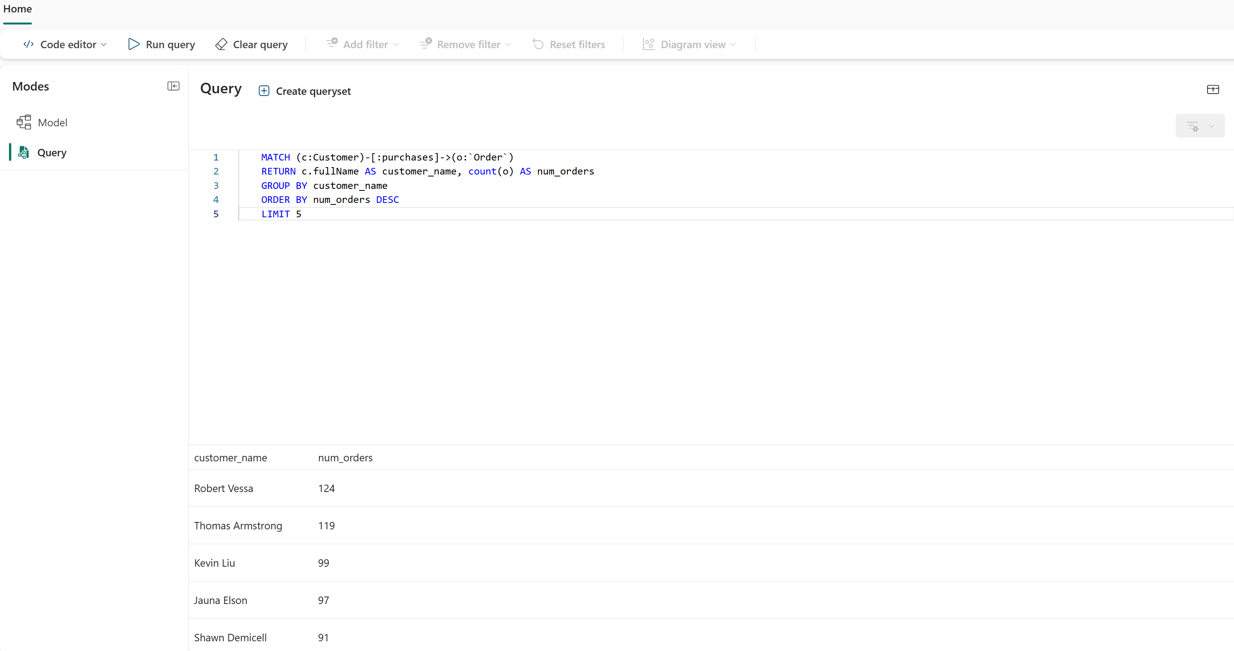
Task: Click the Code editor brackets icon
Action: coord(29,44)
